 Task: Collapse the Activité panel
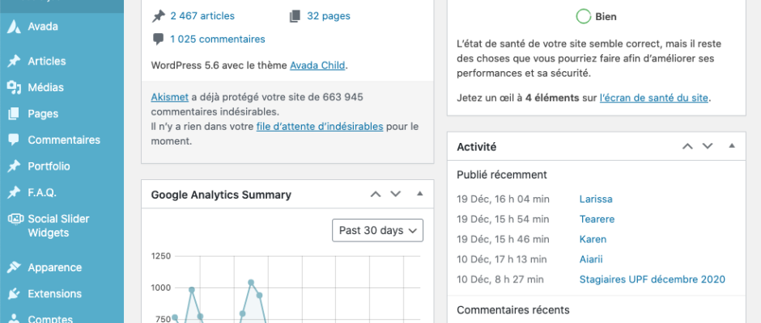point(732,146)
